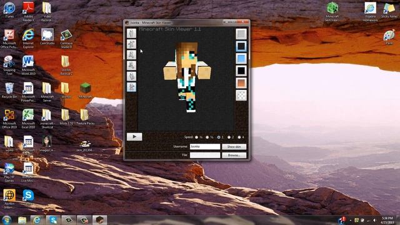The image size is (400, 225).
Task: Select the topmost pose button in Skin Viewer
Action: tap(131, 33)
